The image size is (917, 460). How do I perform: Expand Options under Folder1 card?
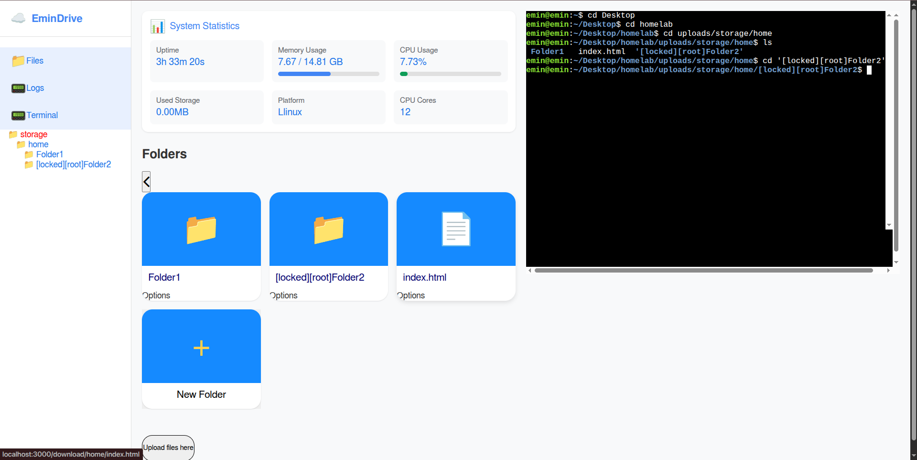[156, 296]
